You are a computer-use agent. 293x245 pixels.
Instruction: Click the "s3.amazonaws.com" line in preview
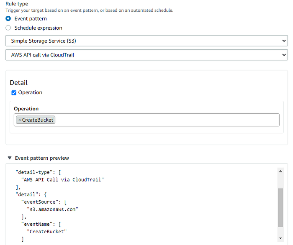click(52, 209)
